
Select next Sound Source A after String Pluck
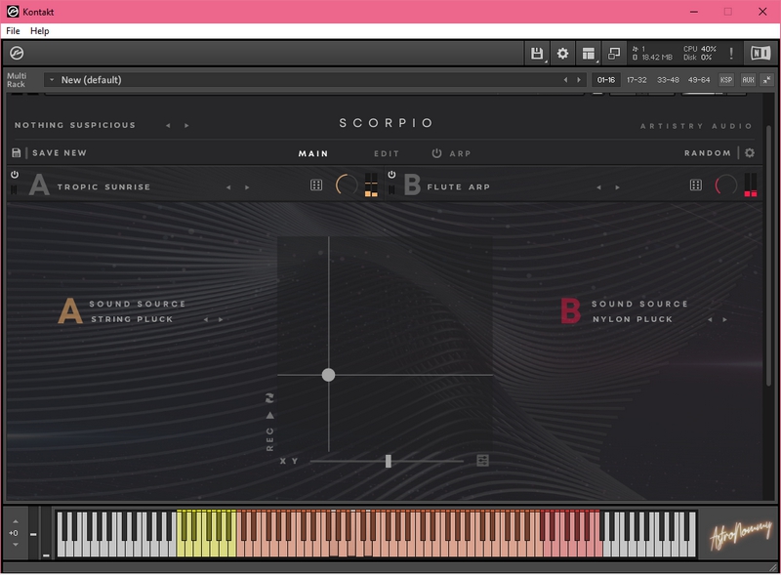click(221, 319)
